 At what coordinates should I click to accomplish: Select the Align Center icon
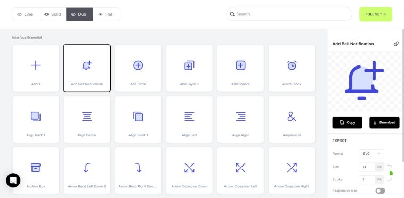pos(87,119)
